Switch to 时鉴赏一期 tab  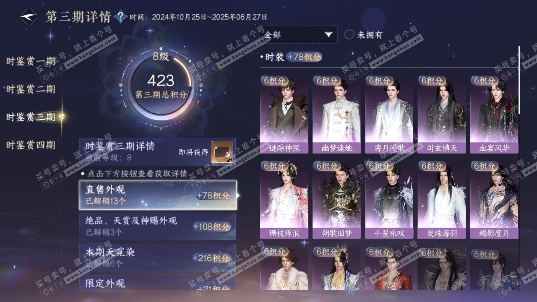(31, 62)
